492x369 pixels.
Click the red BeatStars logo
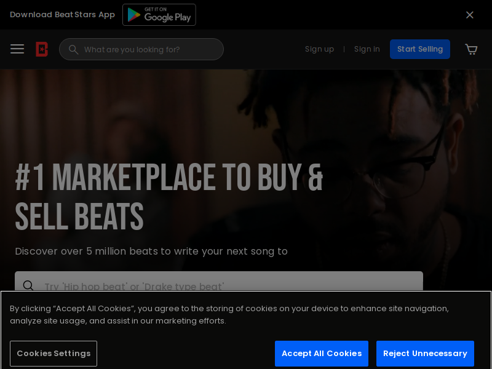pos(42,49)
